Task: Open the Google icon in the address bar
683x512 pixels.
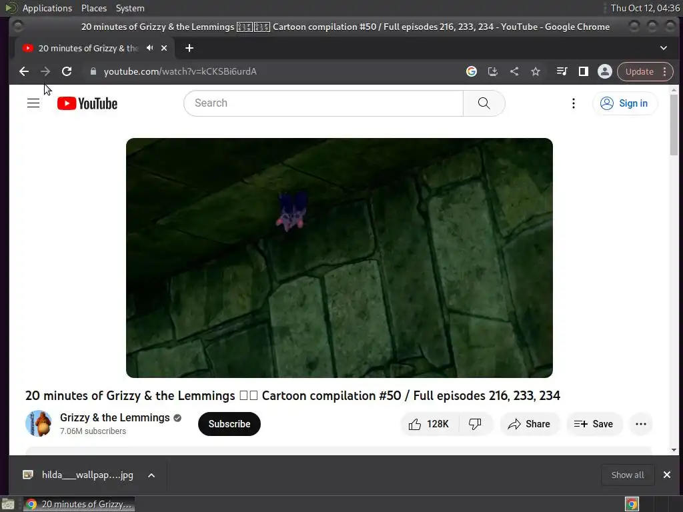Action: pyautogui.click(x=472, y=71)
